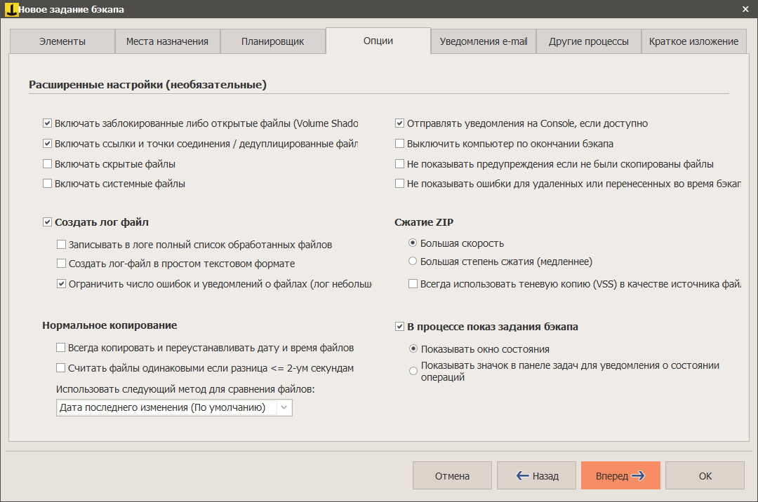Switch to the Элементы tab
Viewport: 758px width, 502px height.
point(62,41)
